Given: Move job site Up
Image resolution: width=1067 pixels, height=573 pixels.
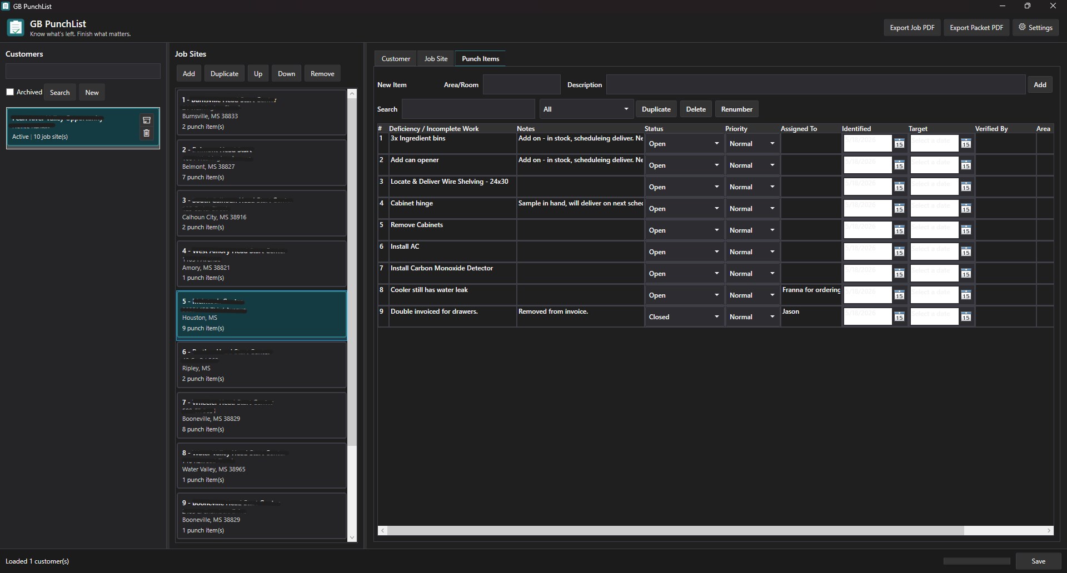Looking at the screenshot, I should click(258, 73).
